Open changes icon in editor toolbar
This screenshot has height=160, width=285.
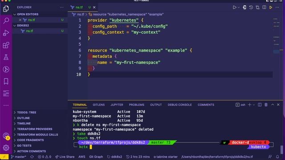[x=244, y=8]
